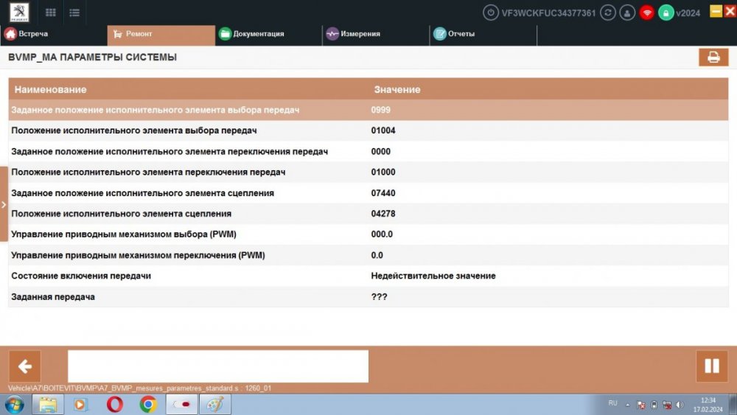This screenshot has height=415, width=737.
Task: Click the script path in the status bar
Action: [x=139, y=388]
